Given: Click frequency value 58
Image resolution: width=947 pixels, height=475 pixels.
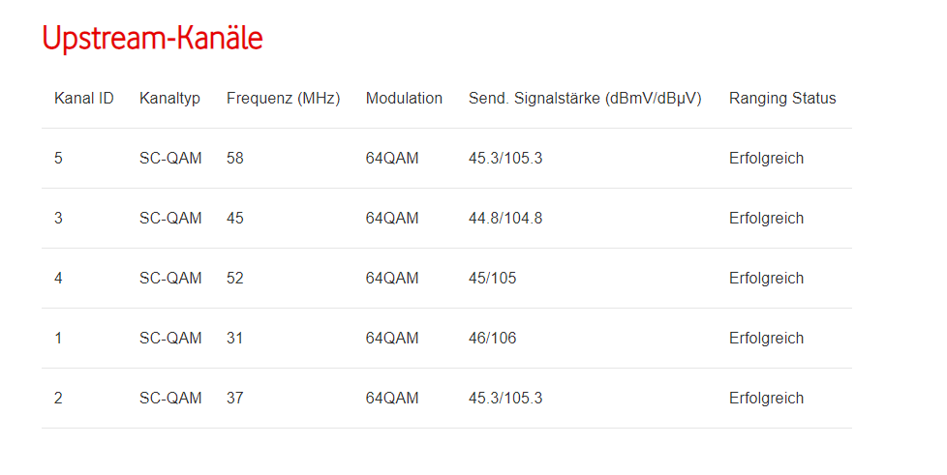Looking at the screenshot, I should pos(235,158).
